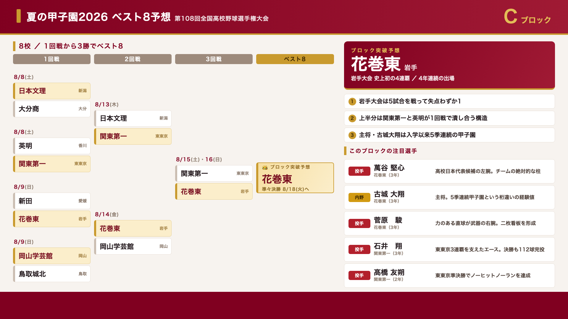Open the 花巻東 block winner prediction box

(x=295, y=178)
